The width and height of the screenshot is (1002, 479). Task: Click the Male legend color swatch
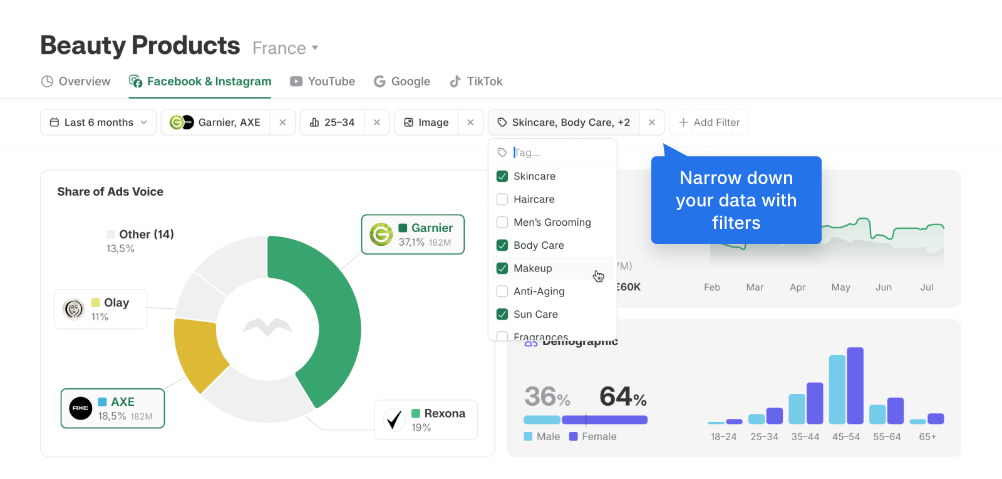(x=528, y=436)
